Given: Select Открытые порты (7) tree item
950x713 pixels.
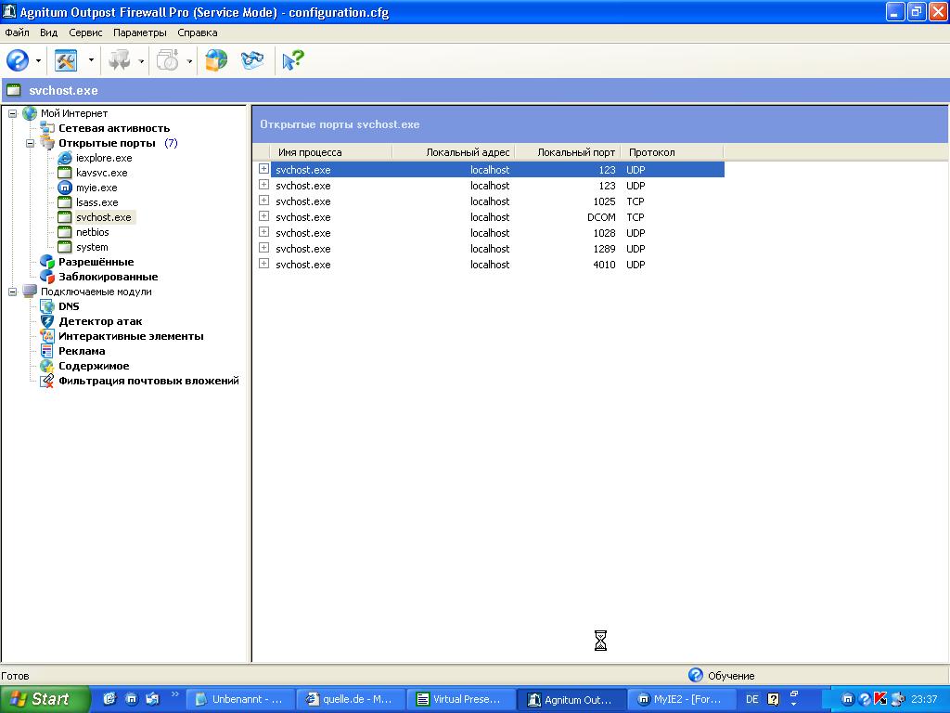Looking at the screenshot, I should click(118, 143).
